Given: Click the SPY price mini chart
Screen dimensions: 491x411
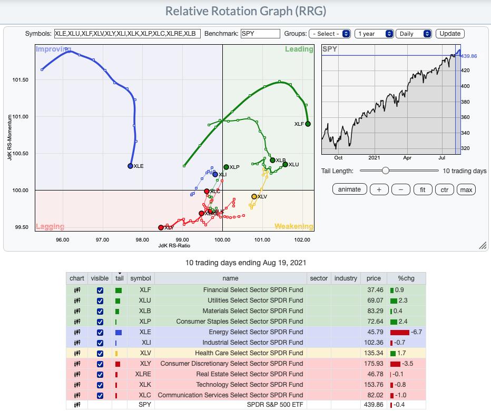Looking at the screenshot, I should click(391, 99).
